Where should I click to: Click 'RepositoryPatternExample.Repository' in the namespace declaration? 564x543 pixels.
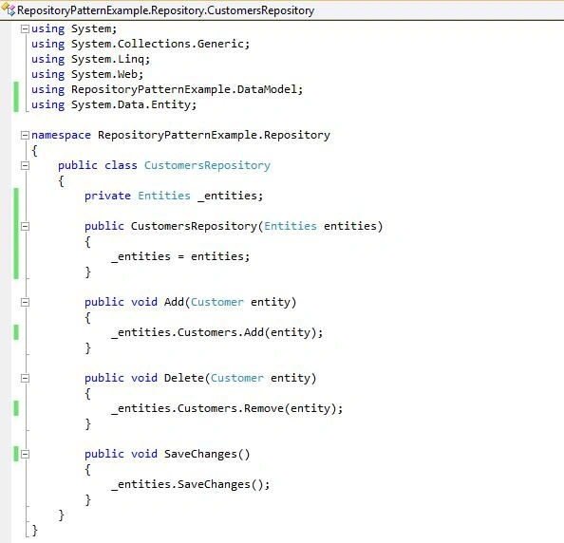point(214,135)
